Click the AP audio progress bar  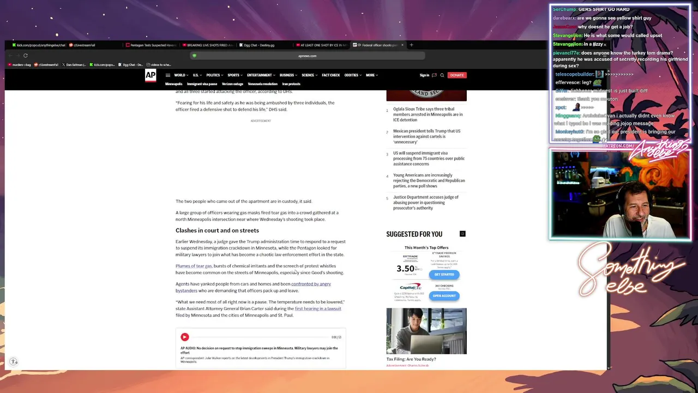261,337
